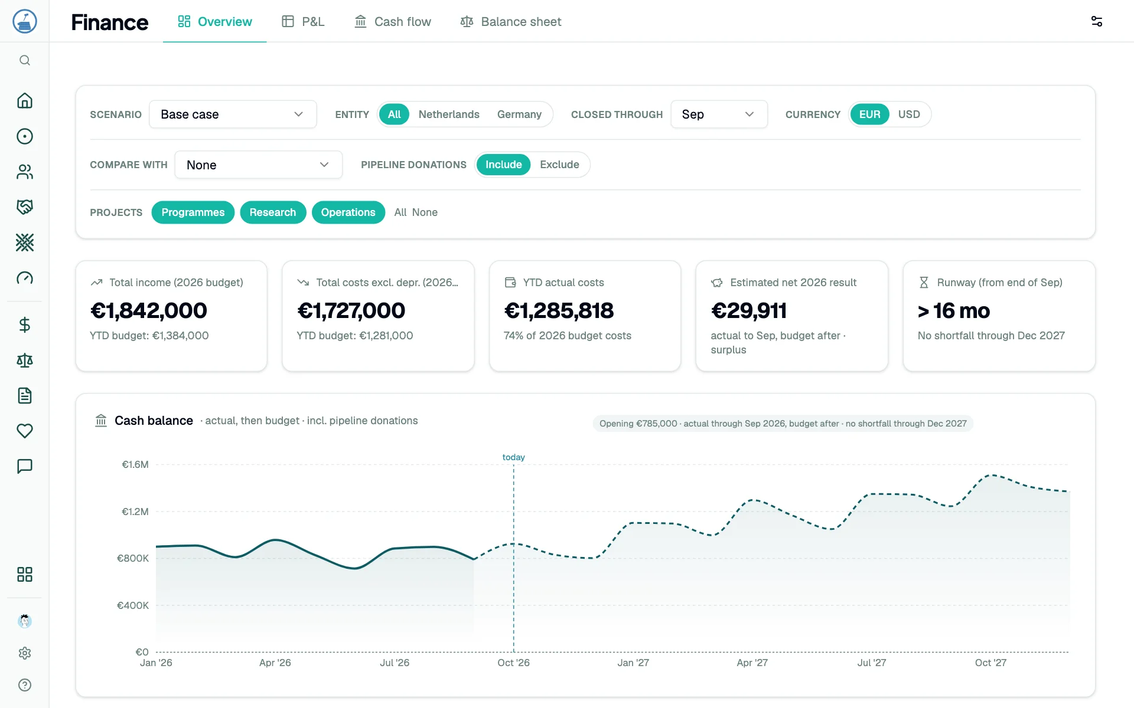This screenshot has height=708, width=1134.
Task: Switch currency to USD
Action: tap(909, 114)
